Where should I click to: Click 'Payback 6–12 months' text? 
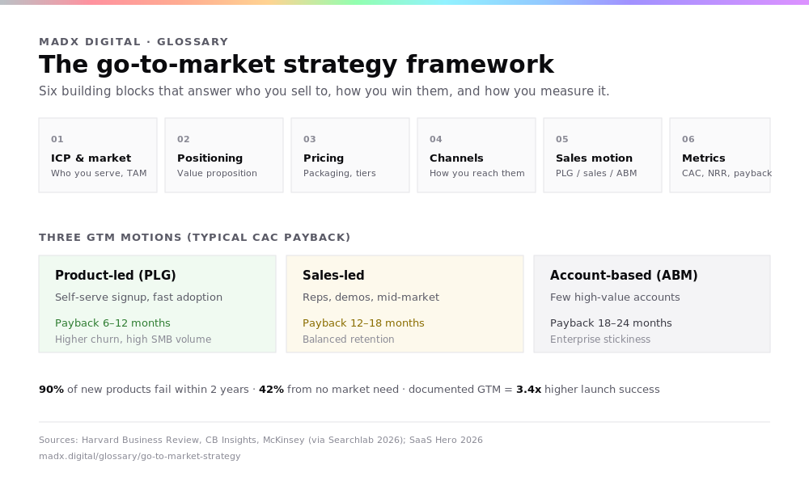[112, 323]
